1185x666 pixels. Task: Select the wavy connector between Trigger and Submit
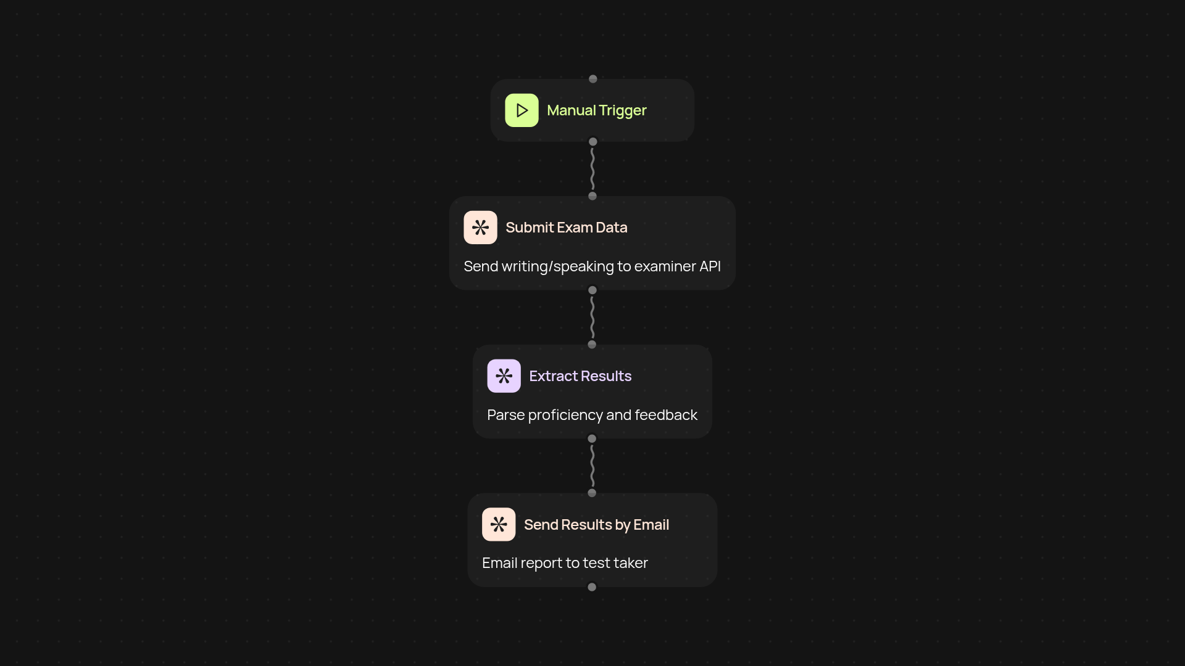coord(592,169)
